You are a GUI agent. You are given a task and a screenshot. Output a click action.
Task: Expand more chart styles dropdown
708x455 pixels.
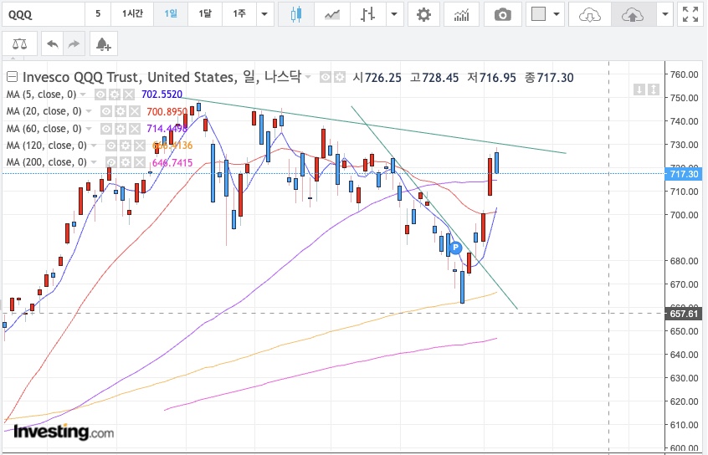coord(394,14)
